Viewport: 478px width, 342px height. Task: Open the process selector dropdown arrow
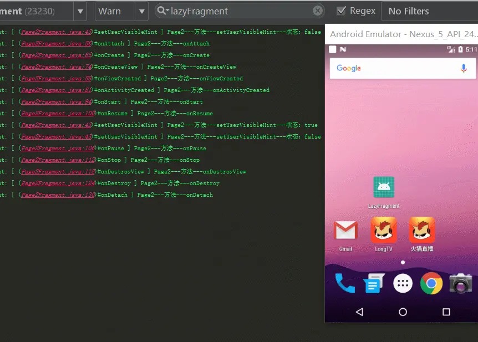point(80,11)
